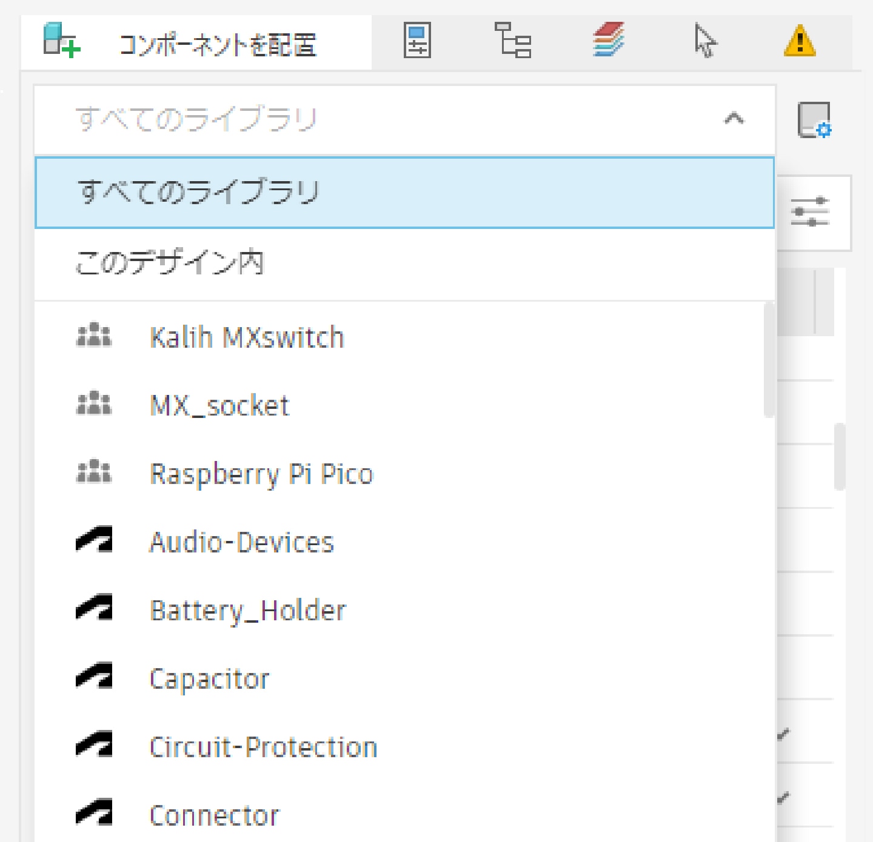Select the Raspberry Pi Pico library

(261, 474)
